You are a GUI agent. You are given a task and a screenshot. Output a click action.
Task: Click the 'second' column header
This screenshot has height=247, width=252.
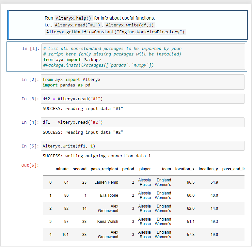pyautogui.click(x=80, y=169)
